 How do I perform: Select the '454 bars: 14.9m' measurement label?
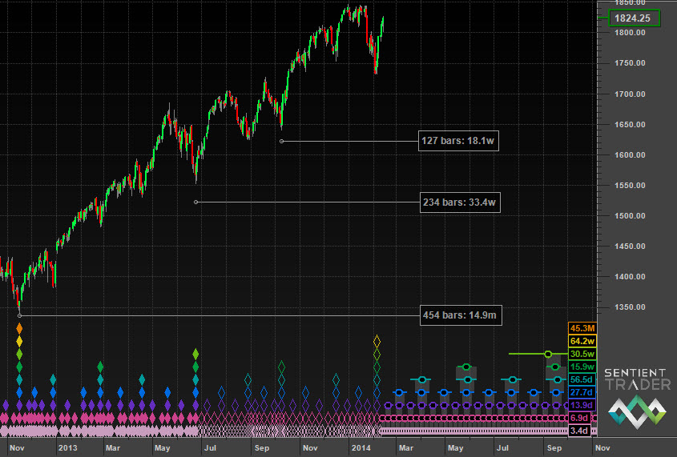point(461,315)
